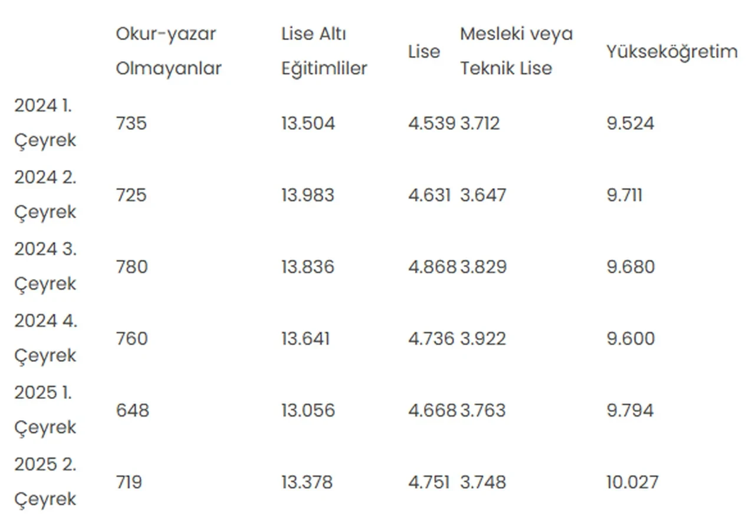The height and width of the screenshot is (514, 755).
Task: Select the "2025 2. Çeyrek" row label
Action: pos(45,482)
